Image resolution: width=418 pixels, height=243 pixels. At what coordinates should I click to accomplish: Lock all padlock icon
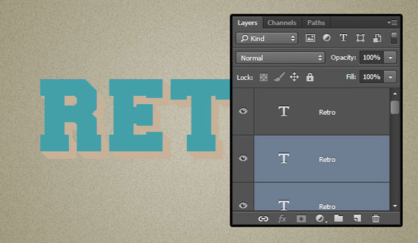[310, 77]
